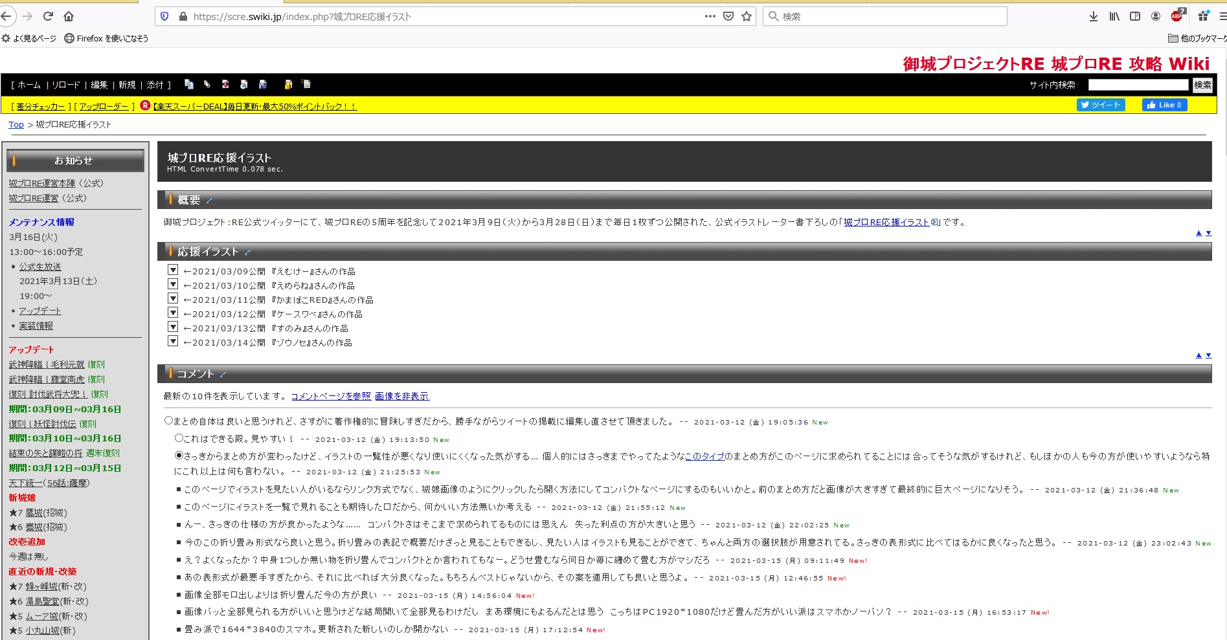The height and width of the screenshot is (640, 1227).
Task: Click the サイト内検索 text field
Action: pyautogui.click(x=1138, y=85)
